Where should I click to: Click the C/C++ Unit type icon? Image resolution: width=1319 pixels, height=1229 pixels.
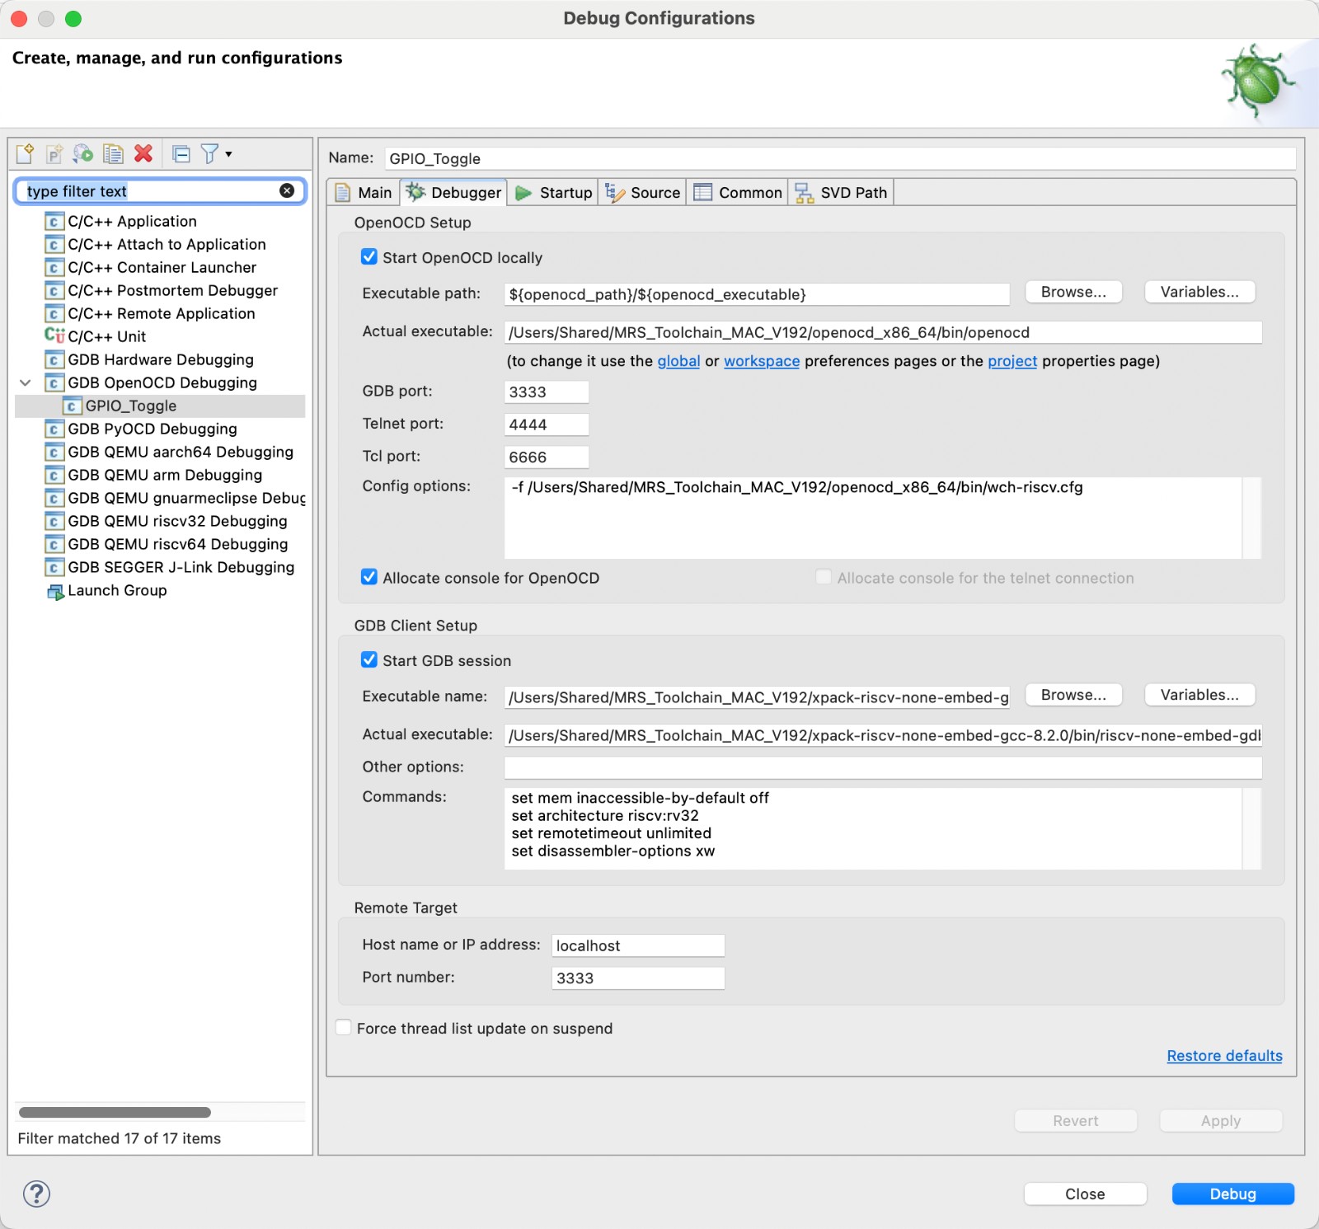tap(54, 335)
